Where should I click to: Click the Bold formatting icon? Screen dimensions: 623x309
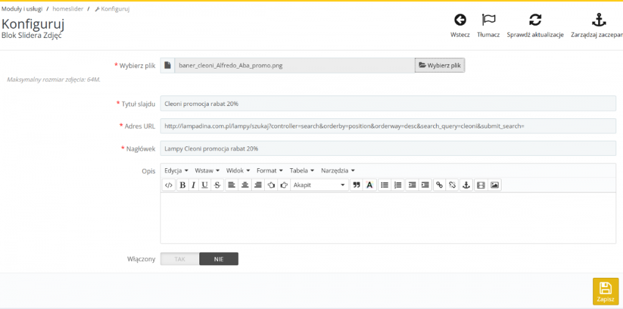[x=183, y=185]
